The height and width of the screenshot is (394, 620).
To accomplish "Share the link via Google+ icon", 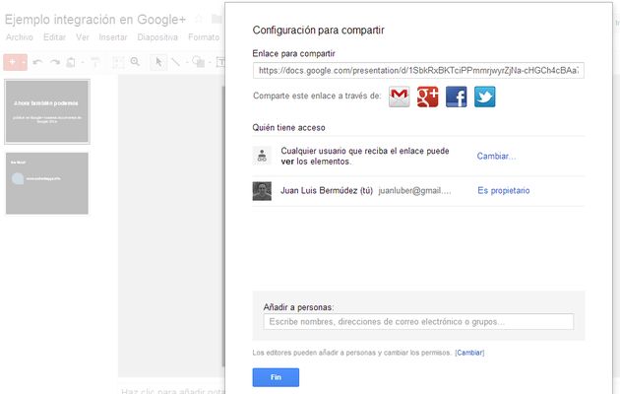I will [x=427, y=97].
